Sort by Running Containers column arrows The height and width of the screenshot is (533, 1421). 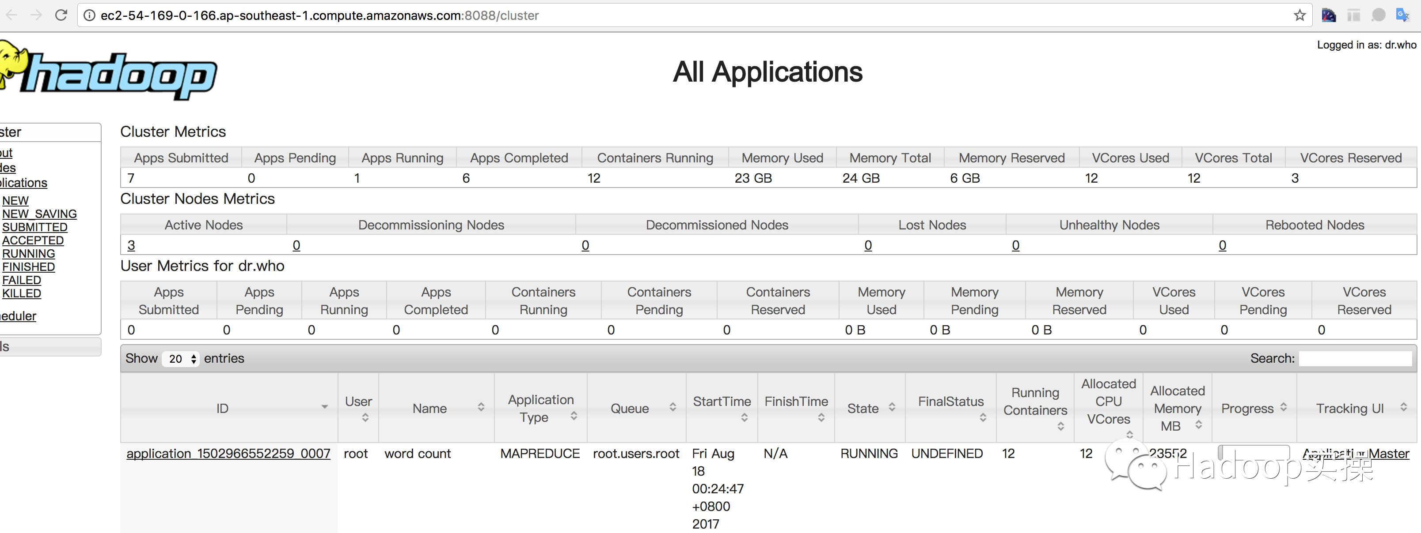click(x=1061, y=427)
